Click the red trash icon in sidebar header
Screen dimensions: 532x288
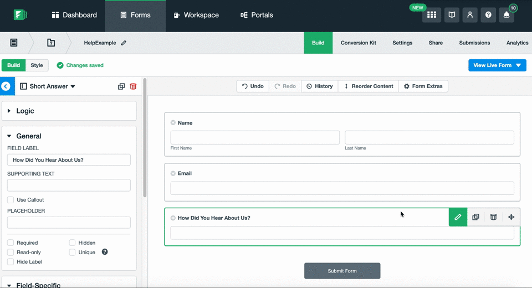(x=133, y=86)
